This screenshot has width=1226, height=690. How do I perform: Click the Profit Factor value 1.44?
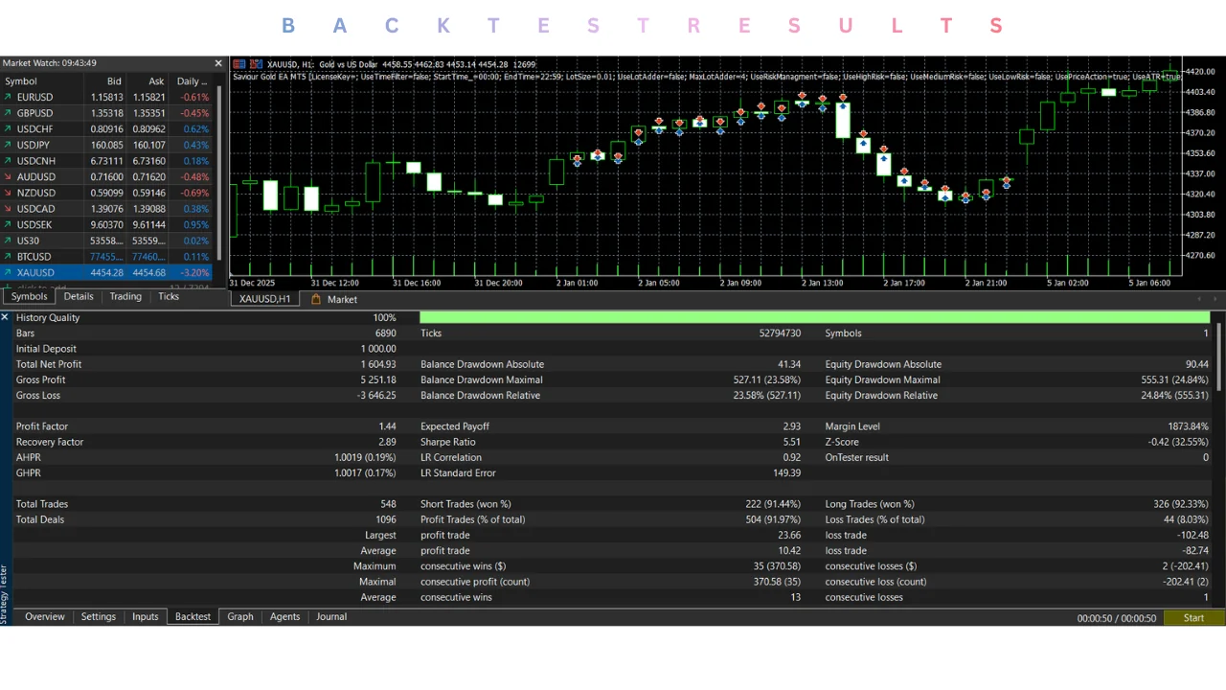coord(387,426)
